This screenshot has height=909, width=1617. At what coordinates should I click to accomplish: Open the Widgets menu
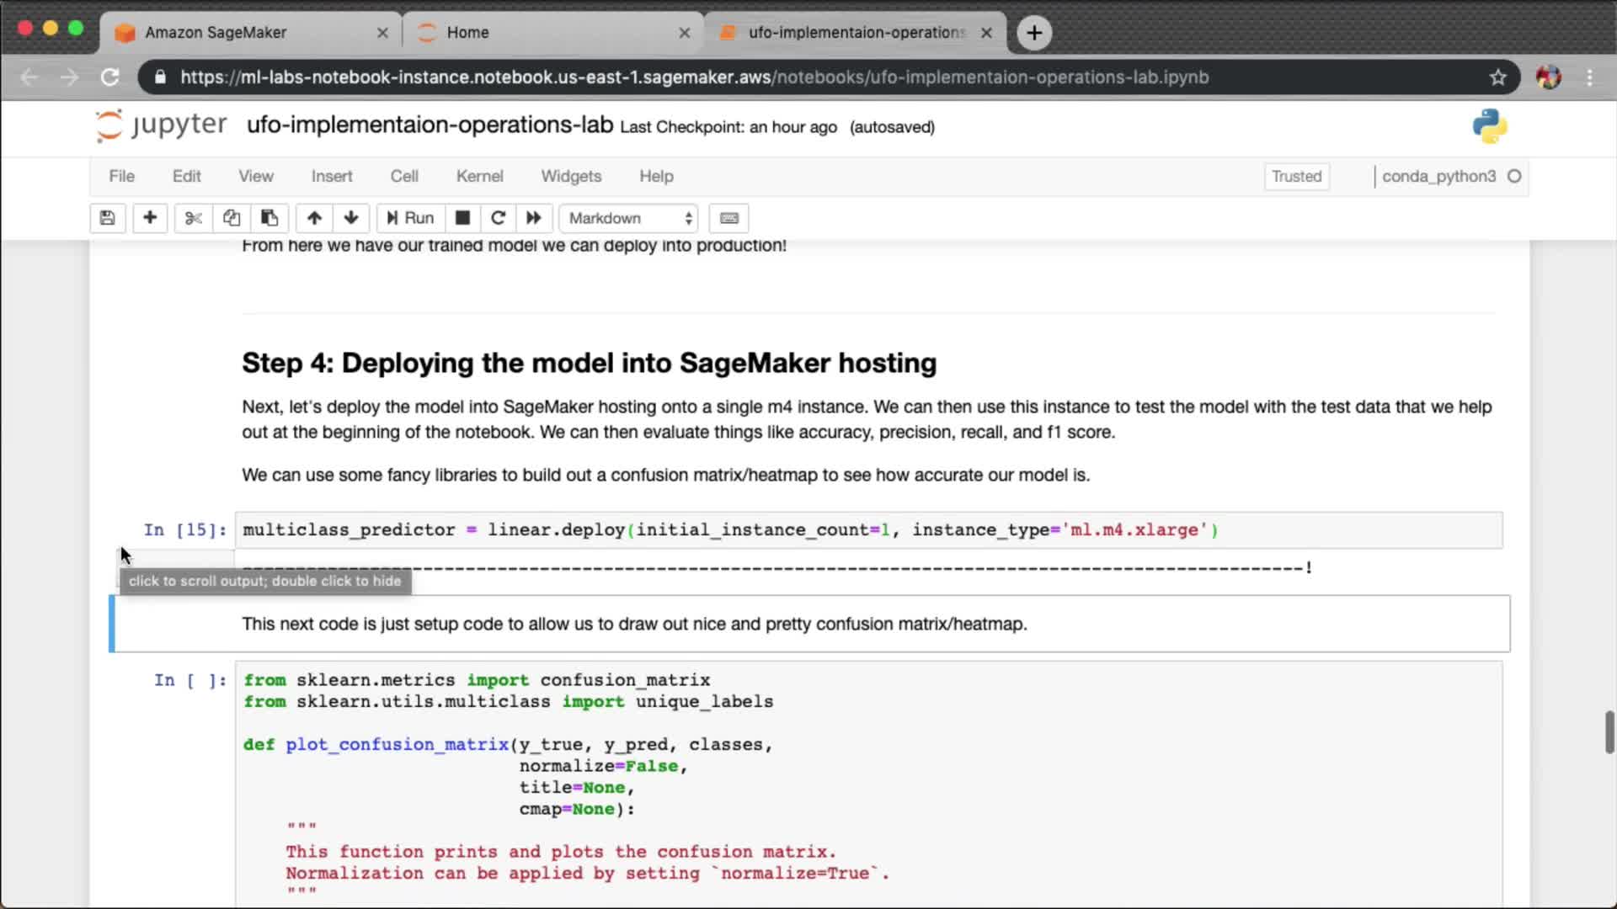pyautogui.click(x=571, y=176)
